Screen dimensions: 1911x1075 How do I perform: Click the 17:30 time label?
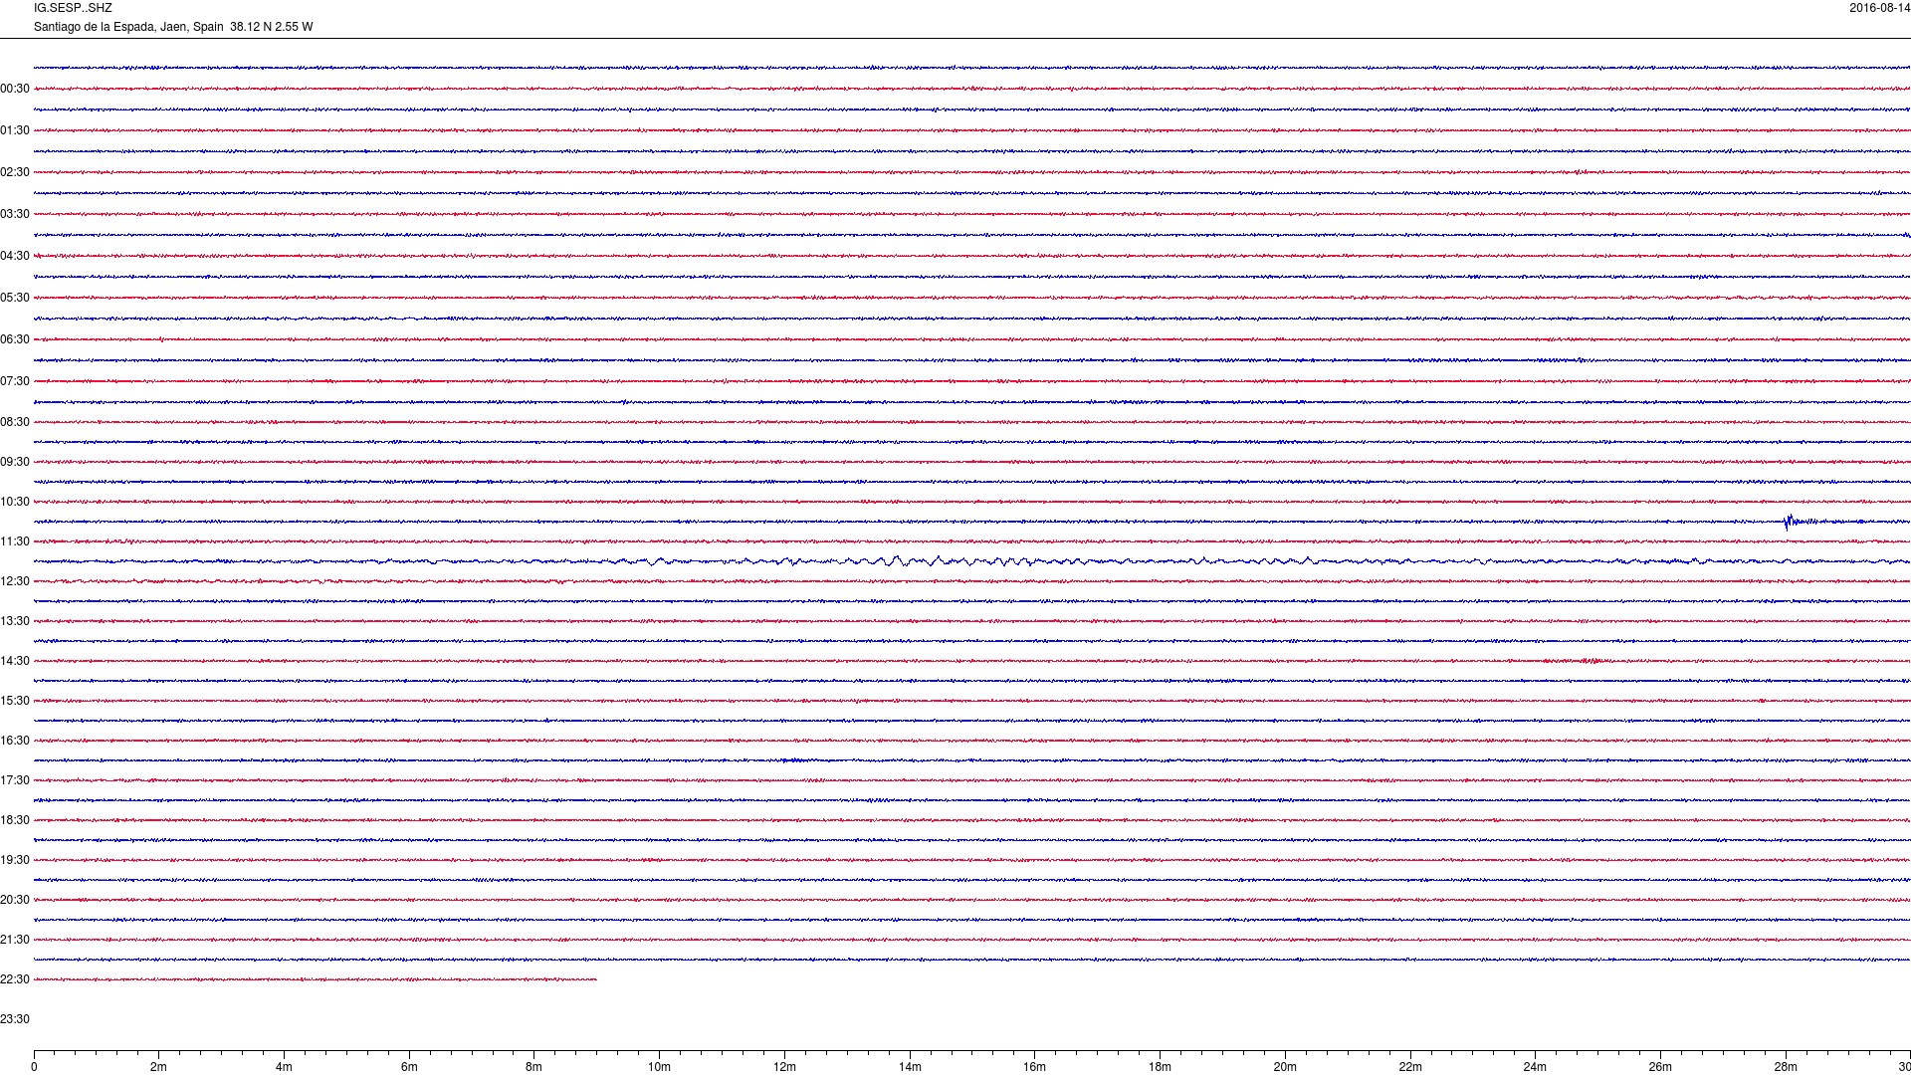(15, 780)
